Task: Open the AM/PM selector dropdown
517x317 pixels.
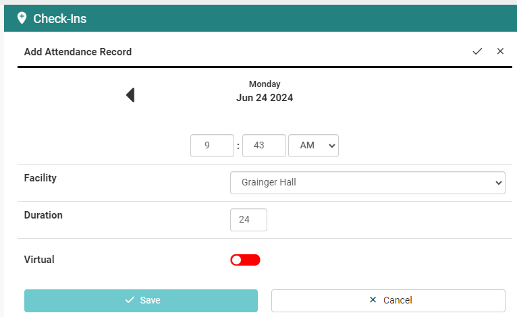Action: point(313,146)
